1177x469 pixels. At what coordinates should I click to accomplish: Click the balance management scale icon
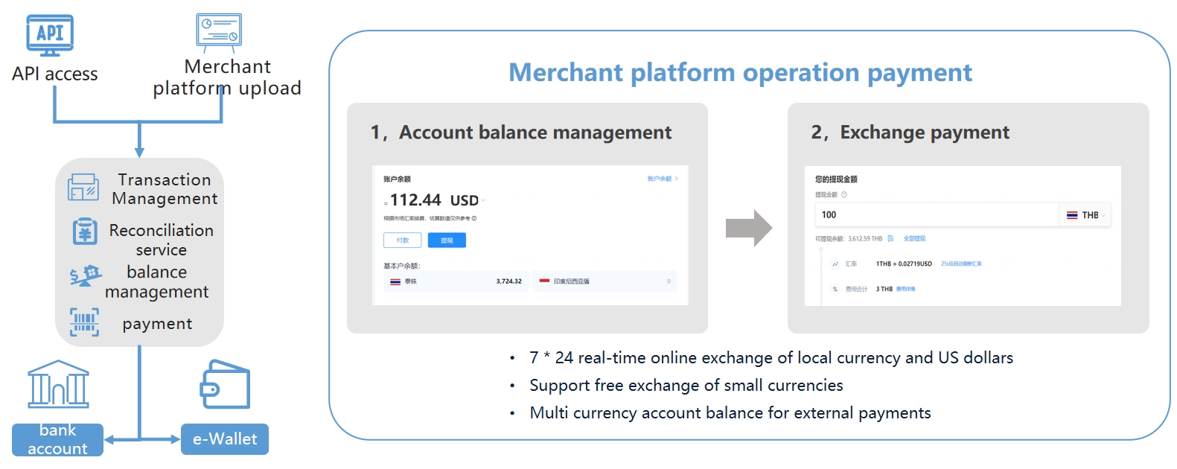(86, 275)
